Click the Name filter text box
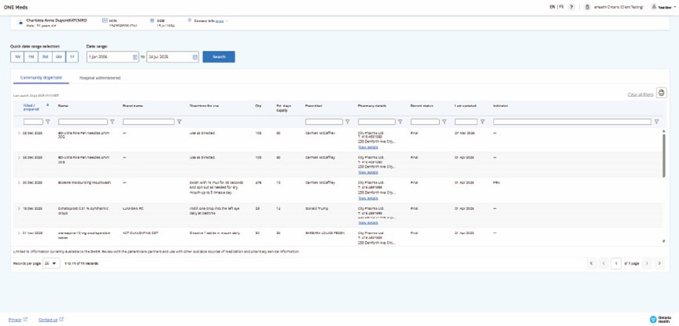The height and width of the screenshot is (326, 679). click(83, 122)
